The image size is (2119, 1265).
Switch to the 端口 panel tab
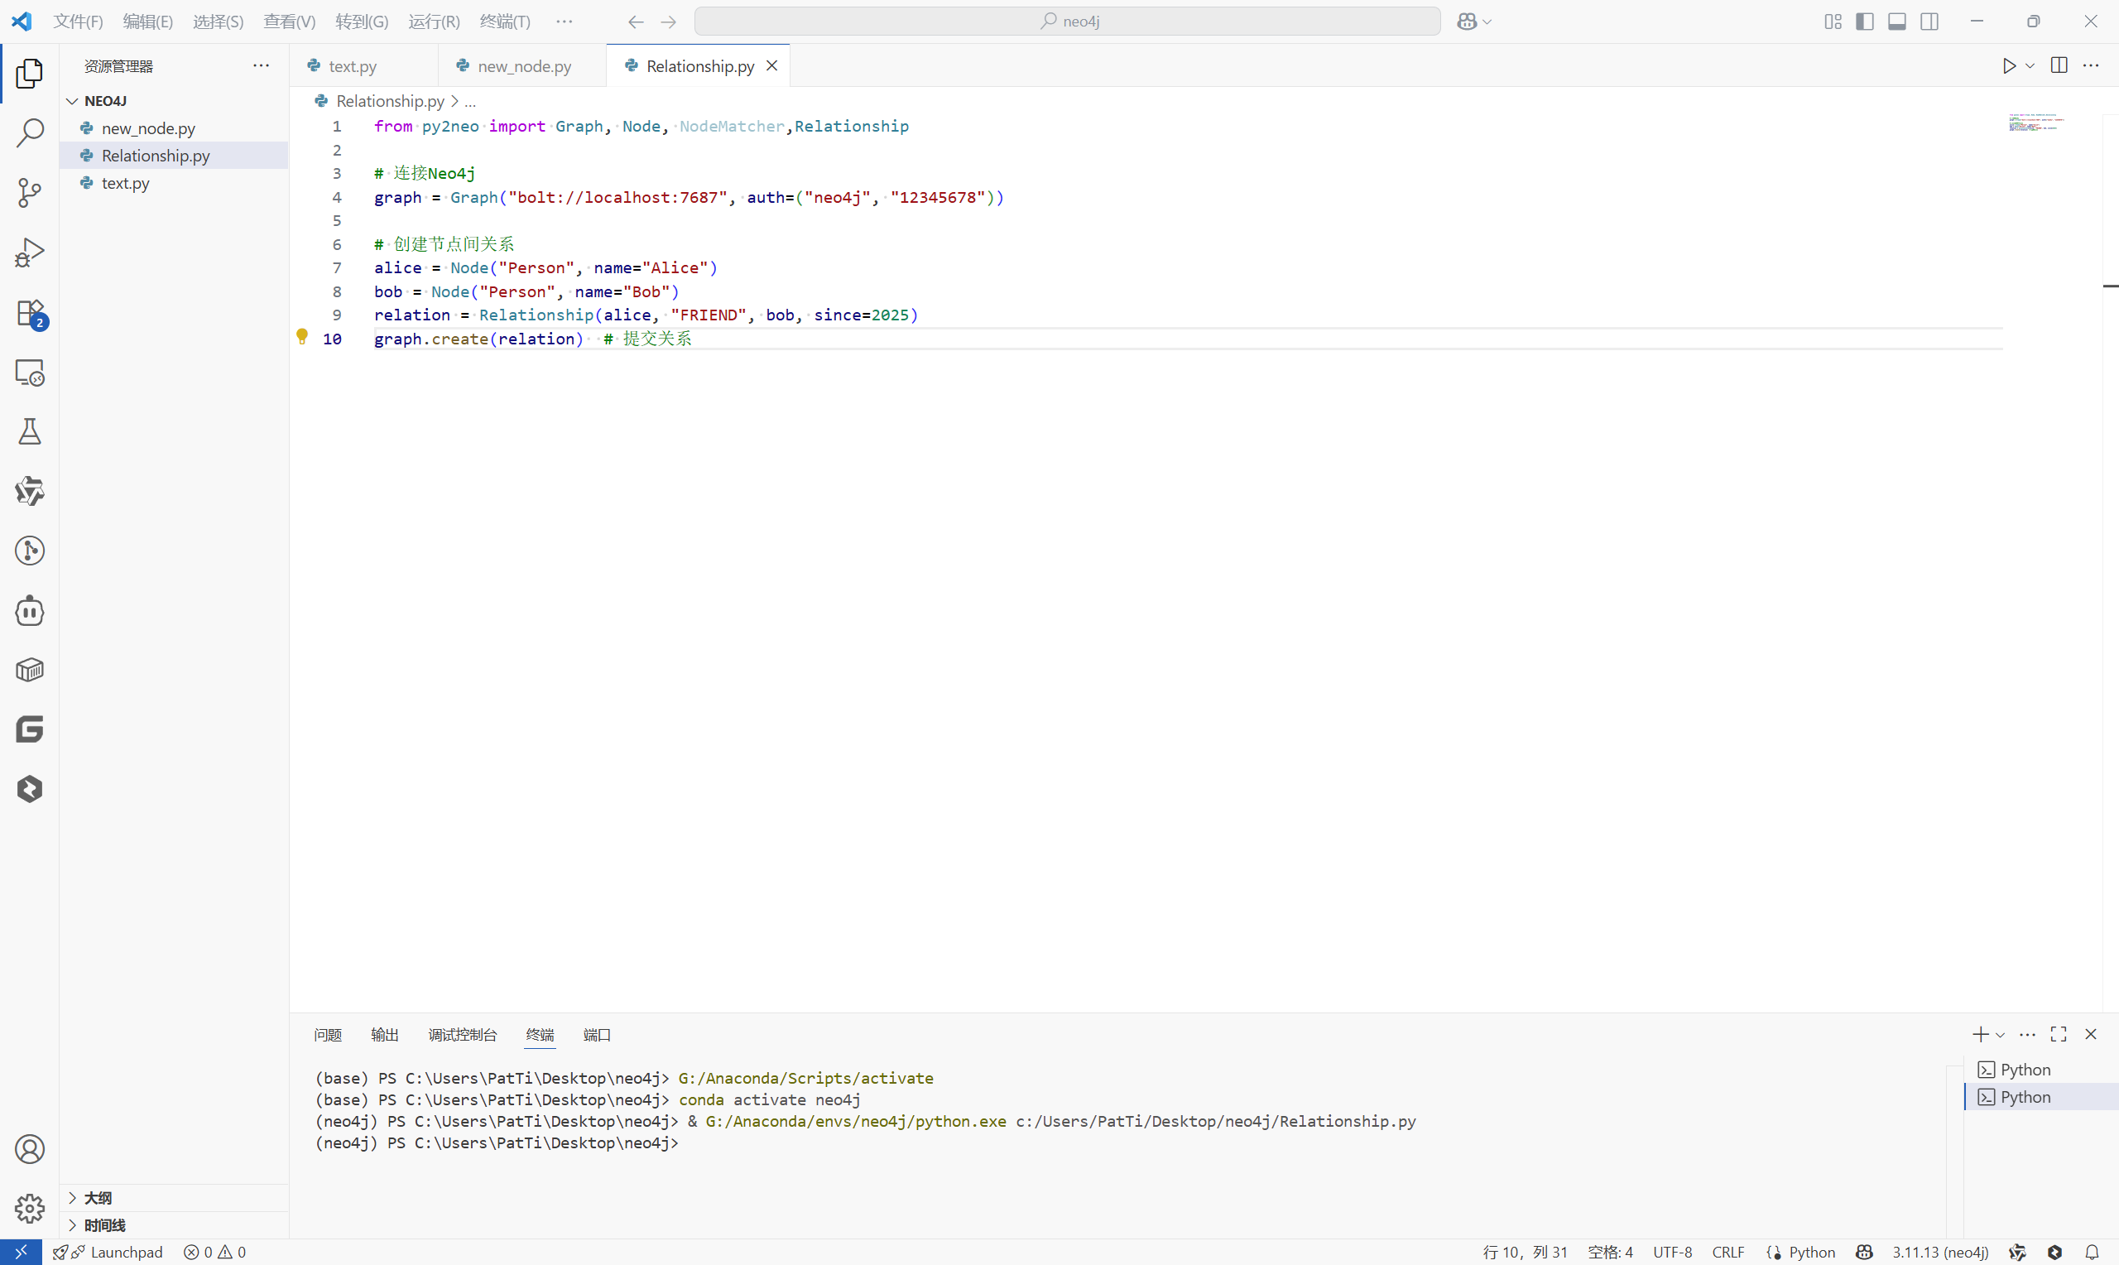[597, 1034]
